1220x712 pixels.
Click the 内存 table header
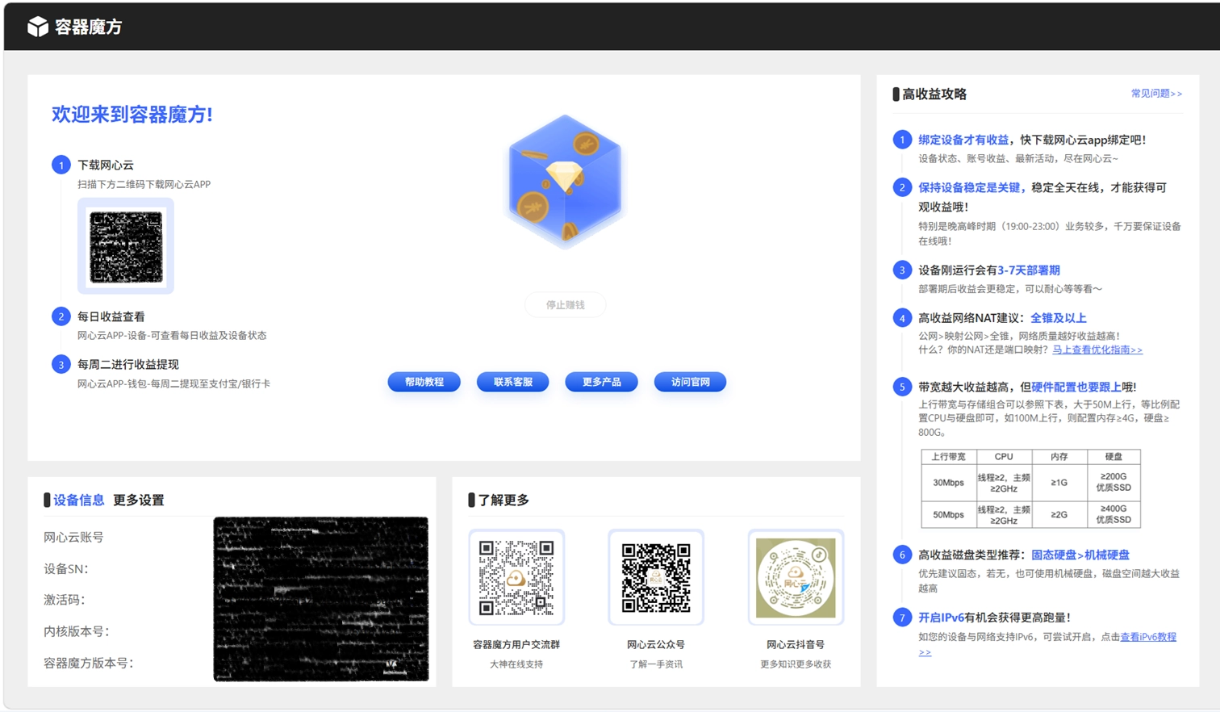(1059, 457)
